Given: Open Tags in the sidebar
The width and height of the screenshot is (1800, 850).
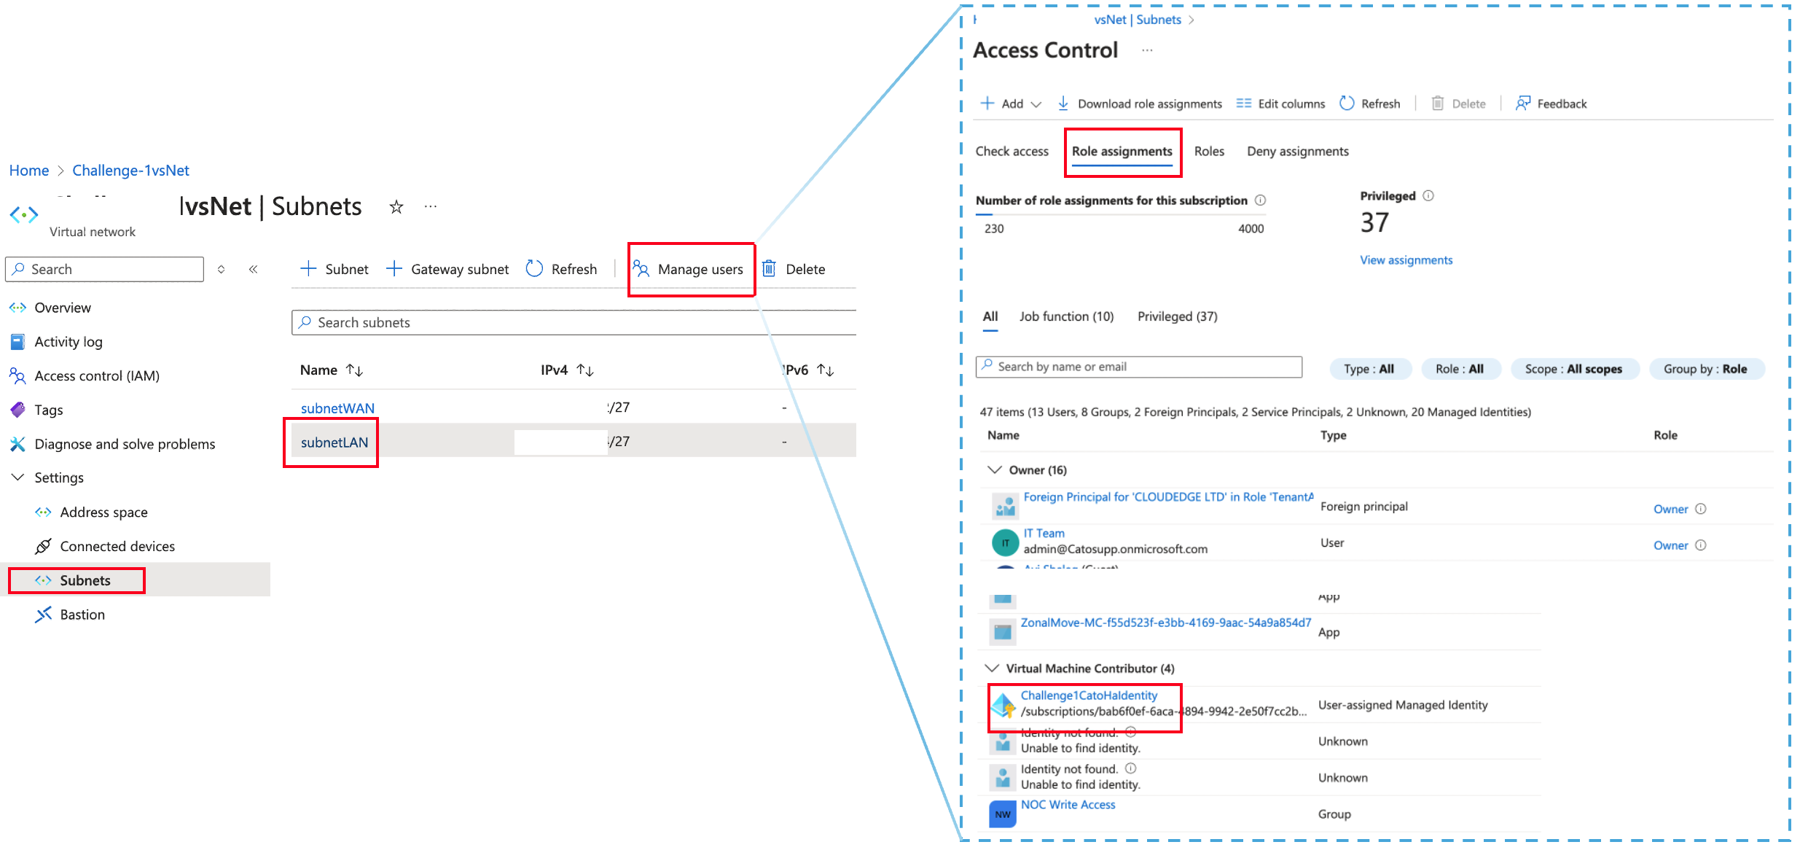Looking at the screenshot, I should (x=49, y=410).
